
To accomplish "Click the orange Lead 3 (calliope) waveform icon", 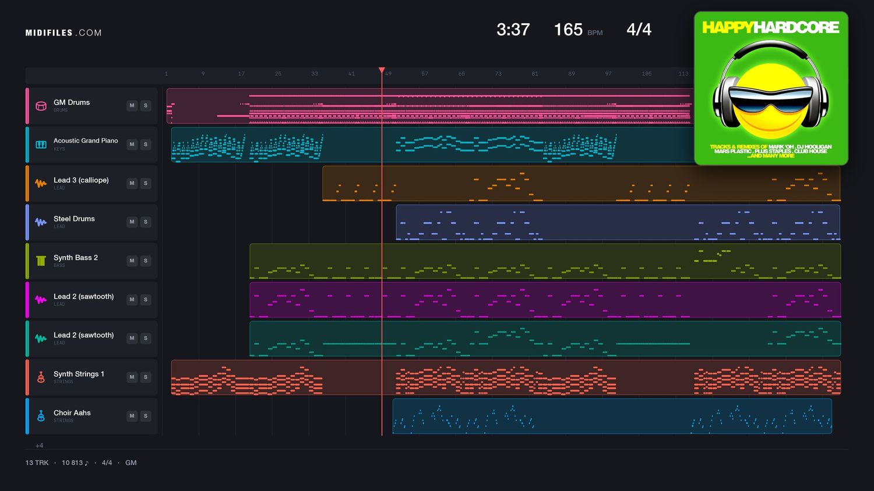I will point(41,183).
